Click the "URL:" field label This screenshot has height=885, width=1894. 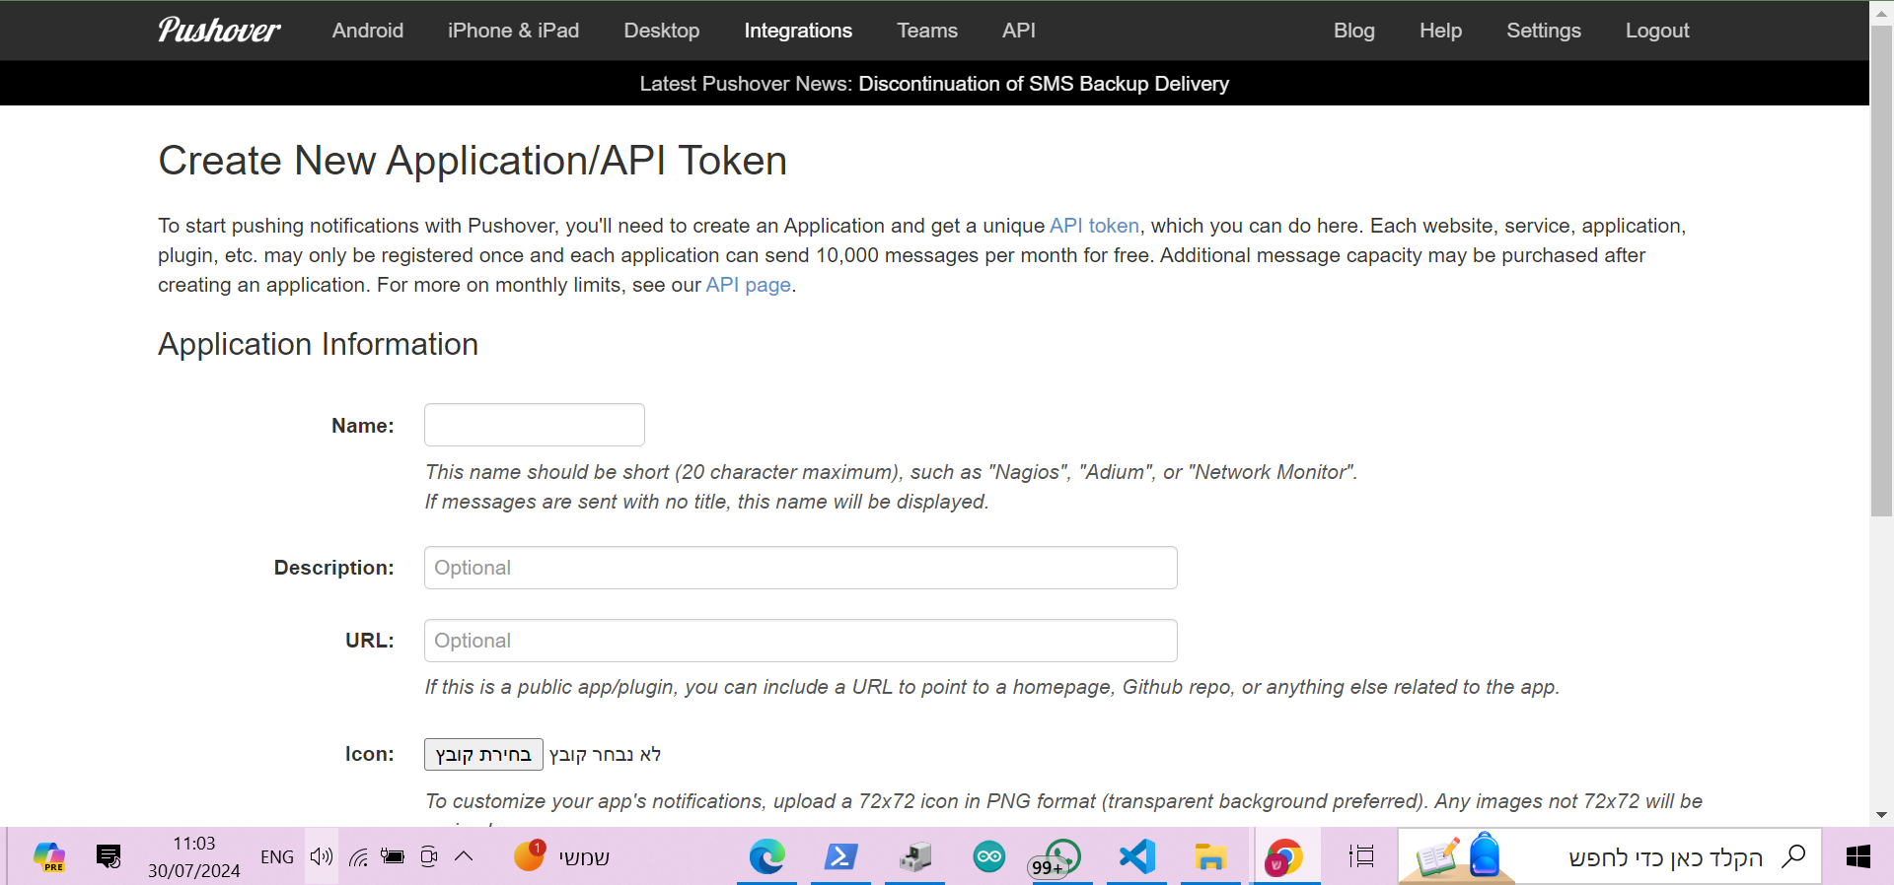[x=370, y=641]
